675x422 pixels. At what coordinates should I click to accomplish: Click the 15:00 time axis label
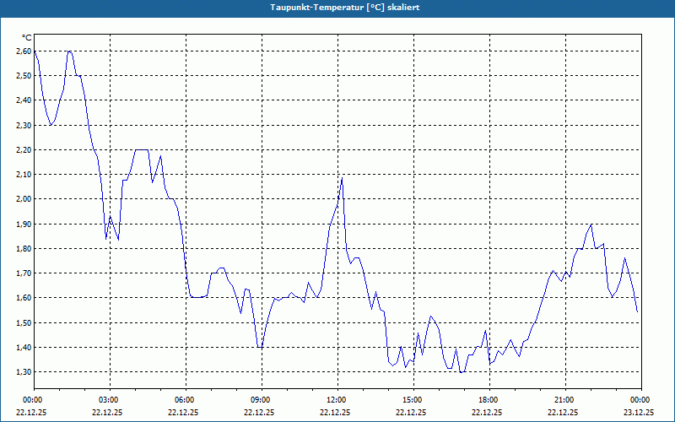click(413, 400)
